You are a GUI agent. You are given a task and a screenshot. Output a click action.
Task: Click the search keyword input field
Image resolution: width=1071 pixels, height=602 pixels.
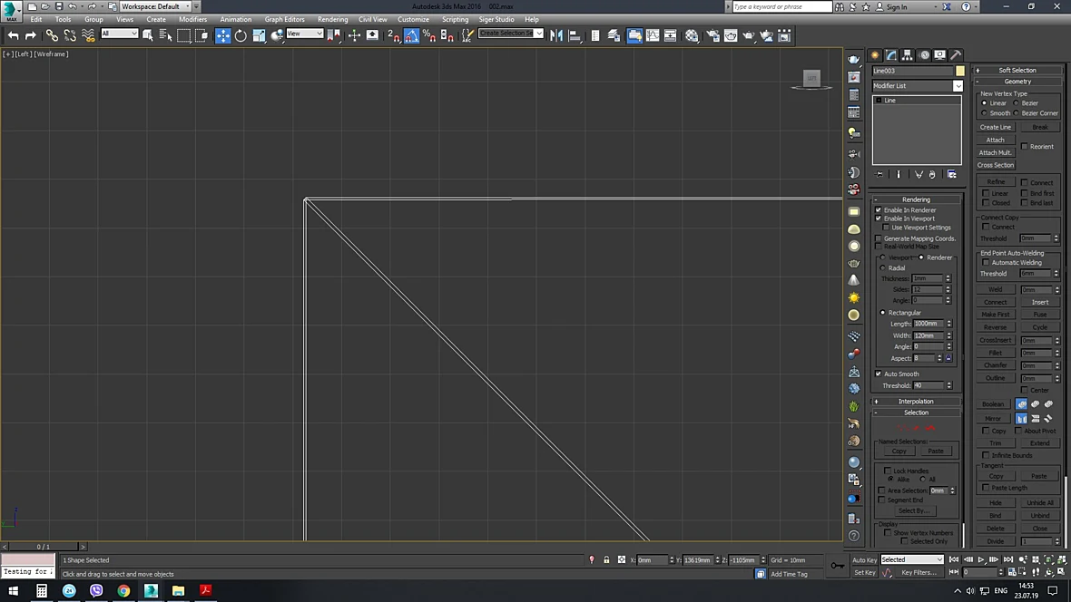point(782,7)
